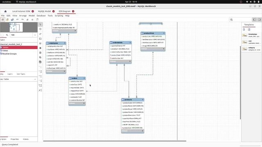Click the home icon tab
This screenshot has height=147, width=262.
coord(5,11)
